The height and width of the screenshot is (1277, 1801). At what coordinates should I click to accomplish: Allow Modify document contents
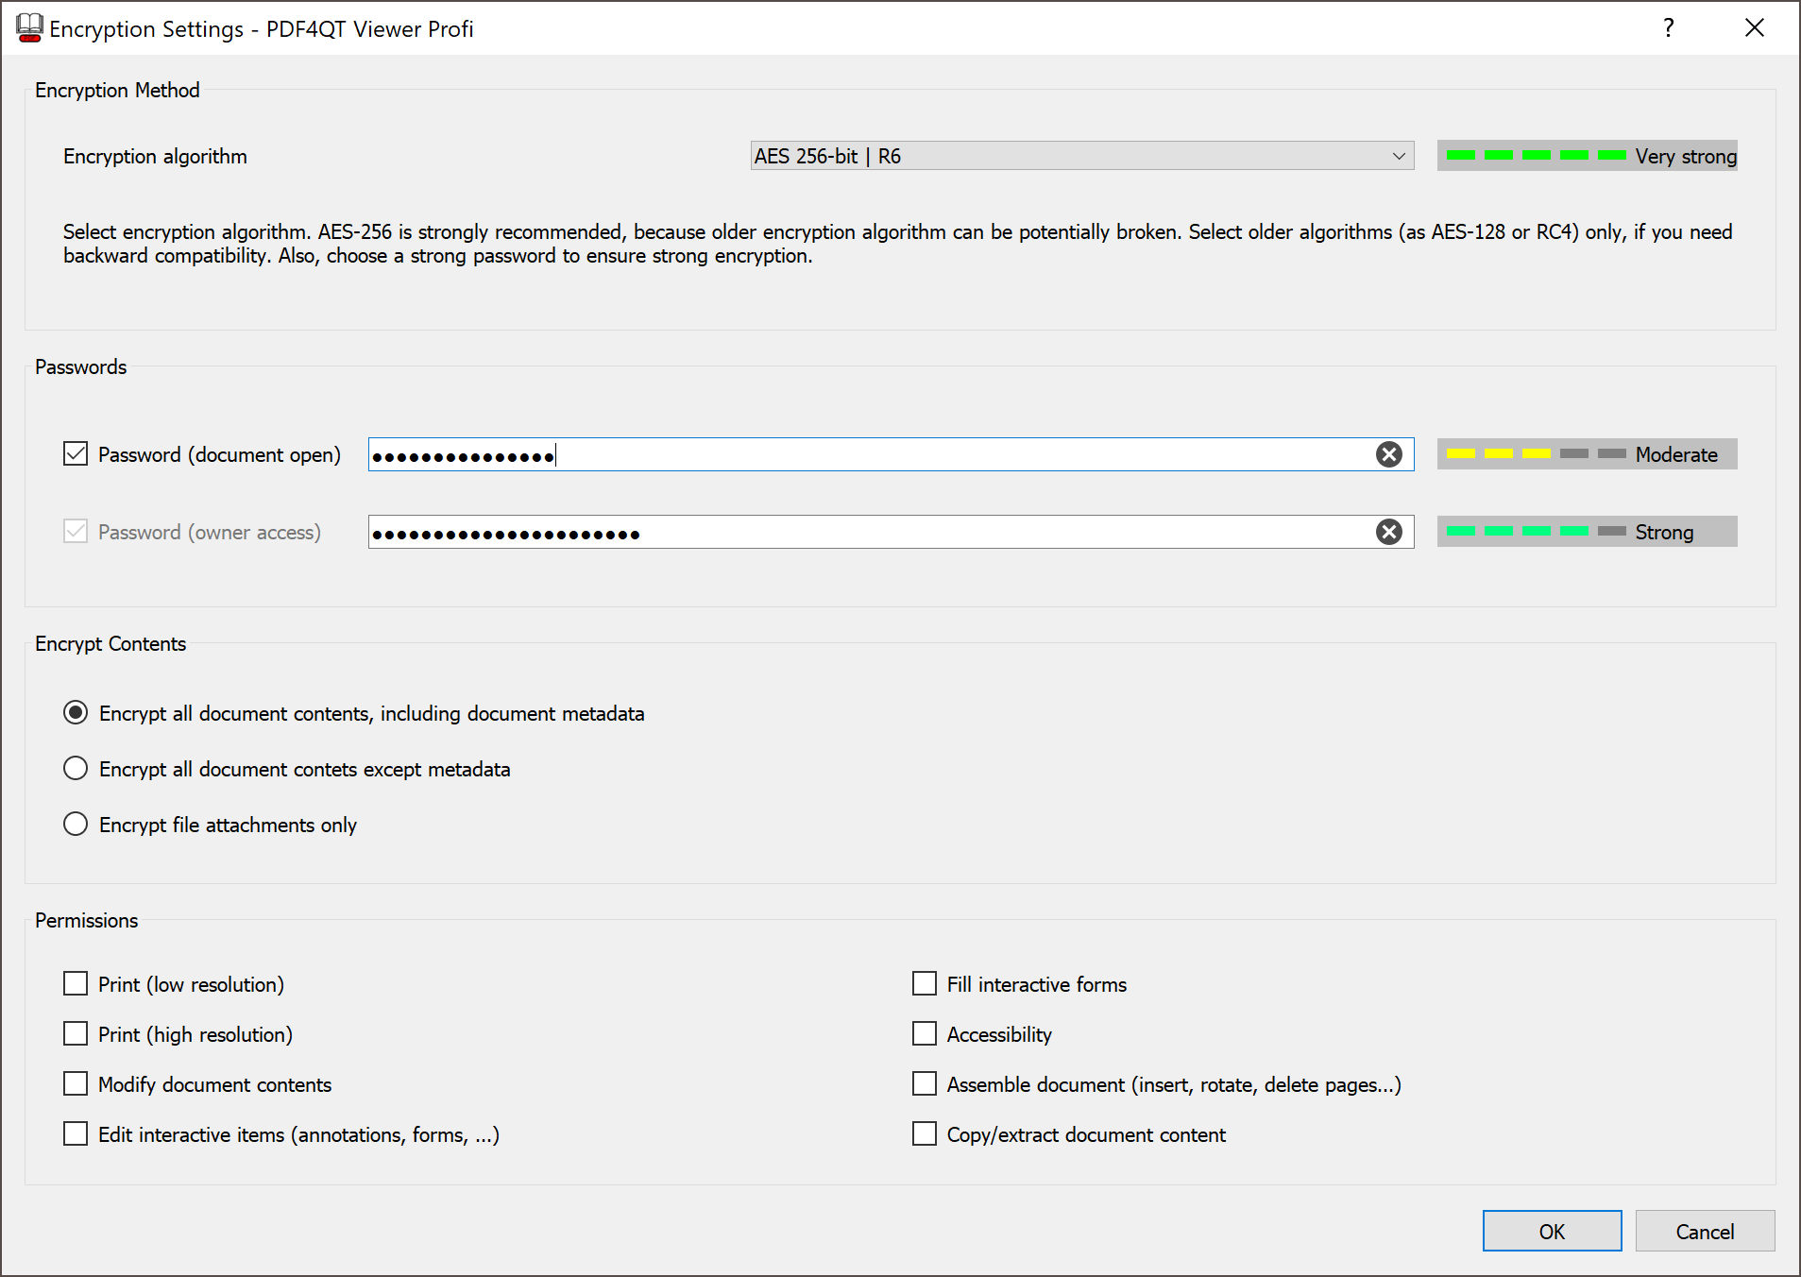click(76, 1084)
